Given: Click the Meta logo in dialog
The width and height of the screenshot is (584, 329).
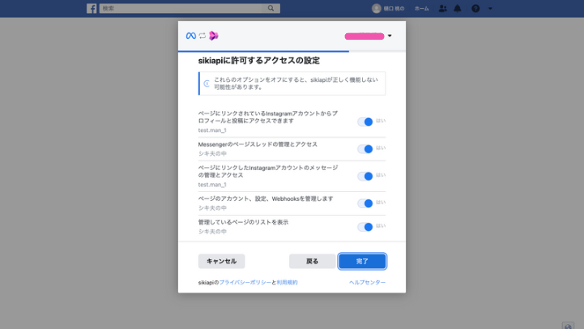Looking at the screenshot, I should [191, 36].
